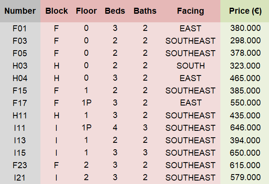Select the 550.000 price cell

[245, 103]
